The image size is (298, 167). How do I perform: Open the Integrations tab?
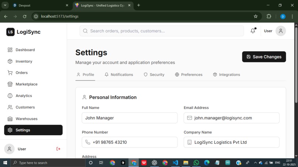click(227, 75)
